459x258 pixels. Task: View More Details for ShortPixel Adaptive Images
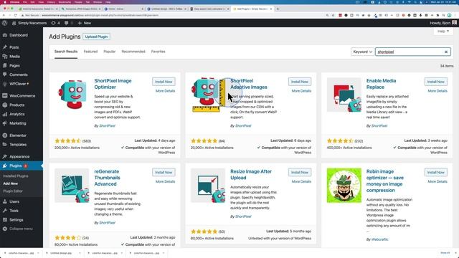pos(301,91)
